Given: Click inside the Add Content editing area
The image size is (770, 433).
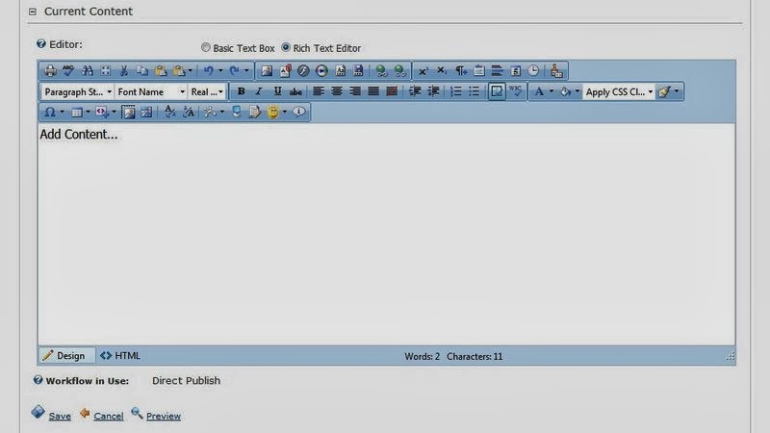Looking at the screenshot, I should coord(386,235).
